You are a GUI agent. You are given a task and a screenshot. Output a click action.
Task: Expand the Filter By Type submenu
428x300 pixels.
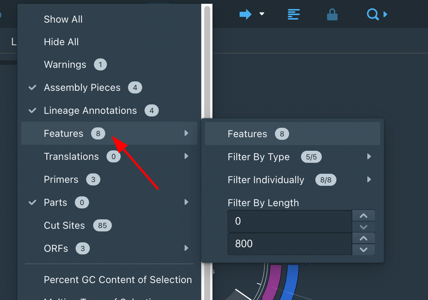(x=369, y=157)
